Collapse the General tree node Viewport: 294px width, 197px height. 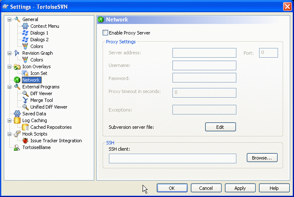point(9,19)
